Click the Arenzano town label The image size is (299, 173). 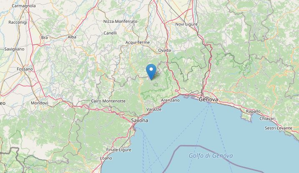coord(170,100)
